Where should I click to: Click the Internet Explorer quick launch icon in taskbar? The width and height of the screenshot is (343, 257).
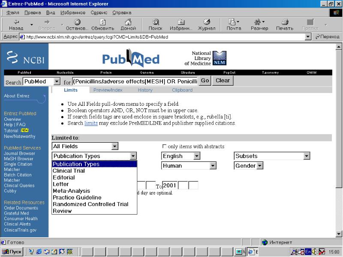click(39, 252)
